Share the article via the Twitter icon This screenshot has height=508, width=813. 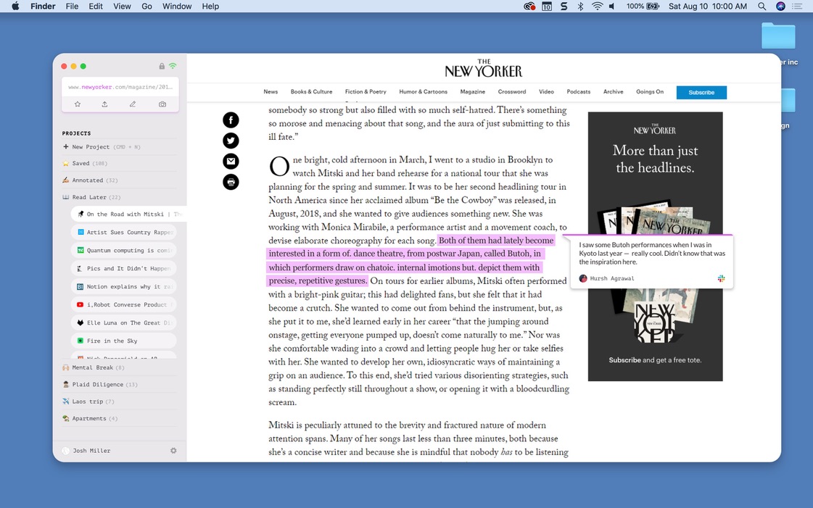231,141
